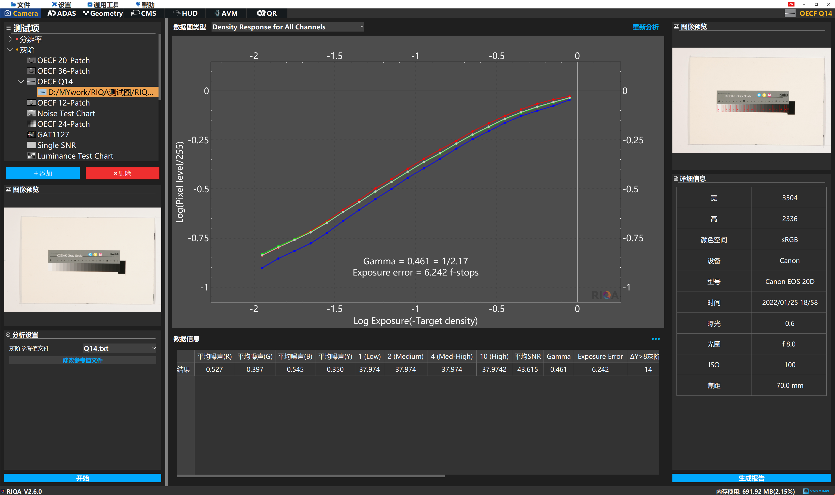Click the Noise Test Chart icon
The height and width of the screenshot is (495, 835).
point(31,113)
